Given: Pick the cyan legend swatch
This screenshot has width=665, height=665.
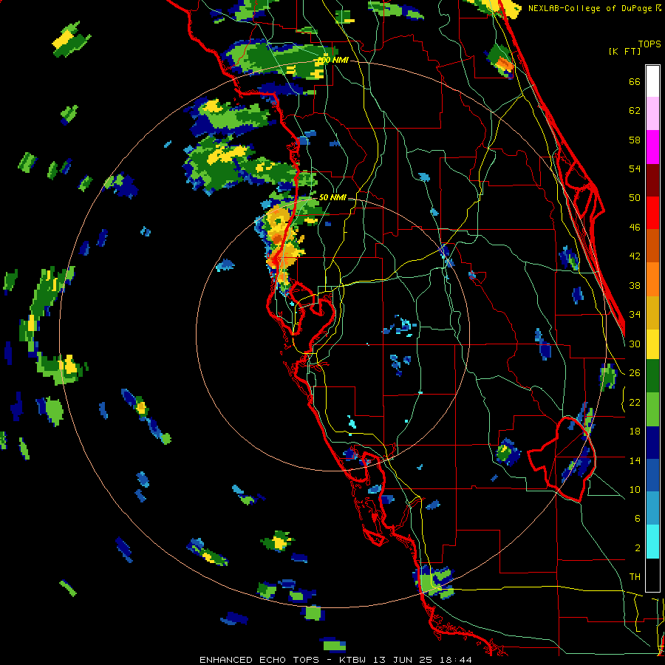Looking at the screenshot, I should pyautogui.click(x=652, y=542).
